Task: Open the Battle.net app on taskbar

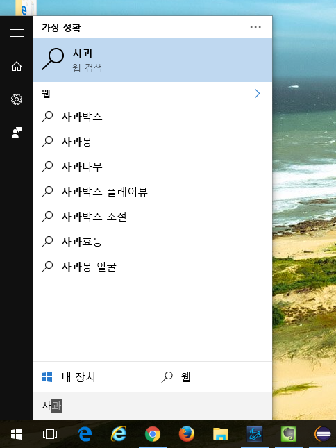Action: tap(254, 435)
